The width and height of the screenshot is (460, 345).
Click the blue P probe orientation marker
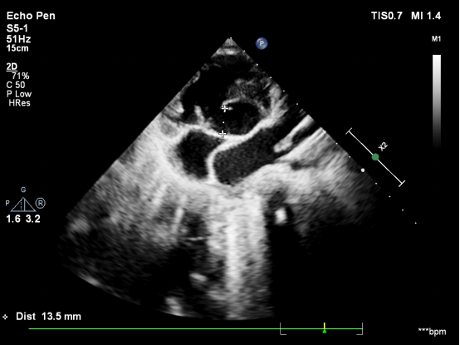click(262, 44)
